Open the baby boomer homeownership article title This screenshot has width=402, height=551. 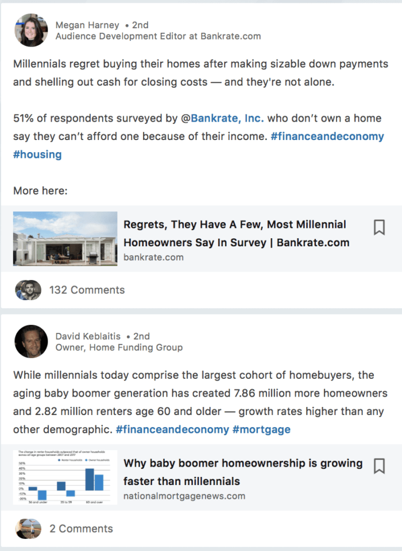(x=242, y=471)
